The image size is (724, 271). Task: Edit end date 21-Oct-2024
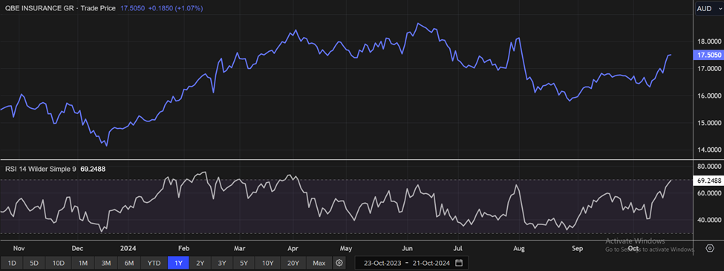[431, 263]
